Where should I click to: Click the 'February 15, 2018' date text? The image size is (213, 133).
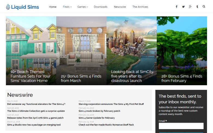[86, 122]
